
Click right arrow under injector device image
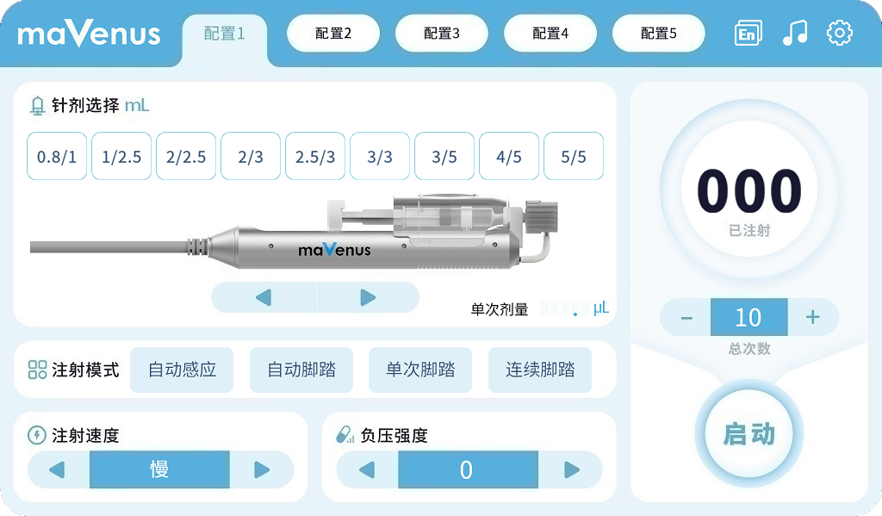tap(368, 297)
